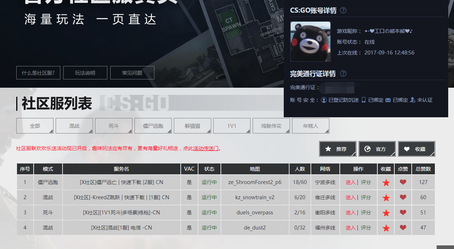Toggle favorite star for the 僵尸逃亡 server

coord(386,182)
